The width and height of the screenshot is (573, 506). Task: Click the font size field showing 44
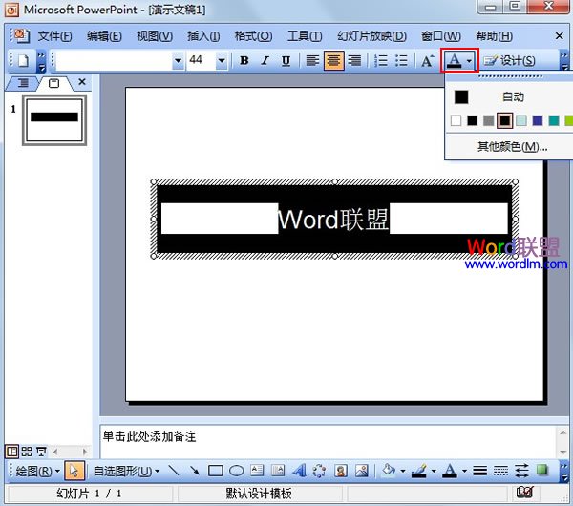202,60
